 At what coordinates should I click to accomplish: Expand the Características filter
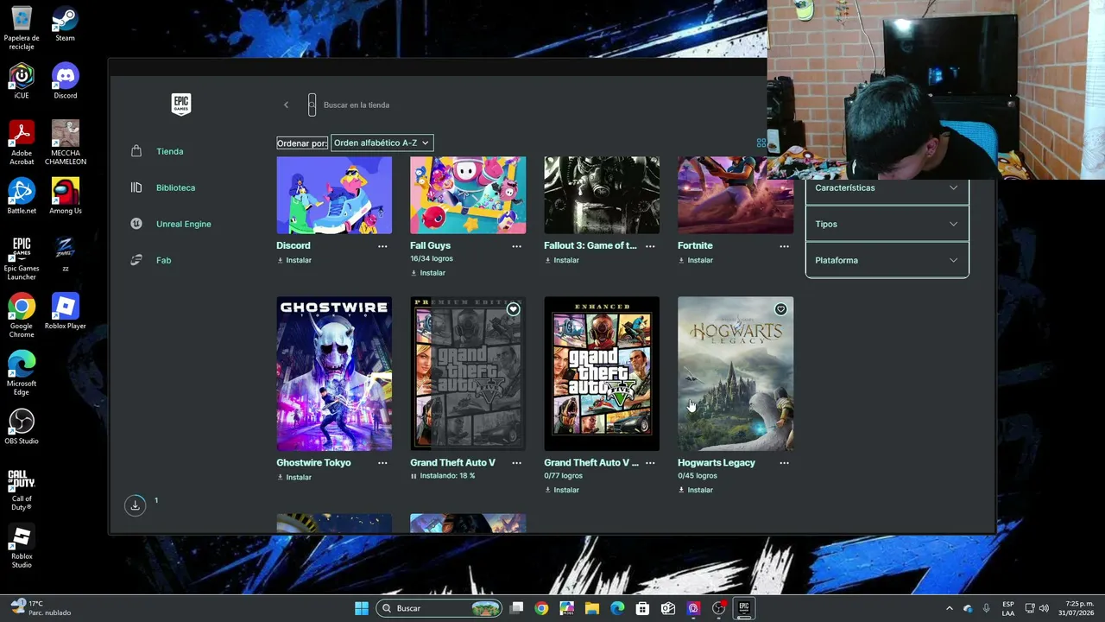(887, 187)
